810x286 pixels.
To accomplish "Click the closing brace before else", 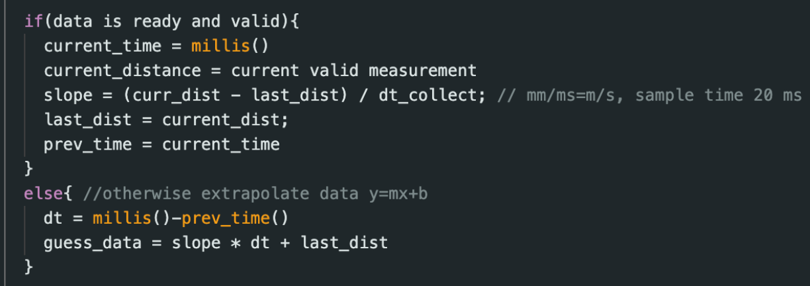I will (28, 169).
